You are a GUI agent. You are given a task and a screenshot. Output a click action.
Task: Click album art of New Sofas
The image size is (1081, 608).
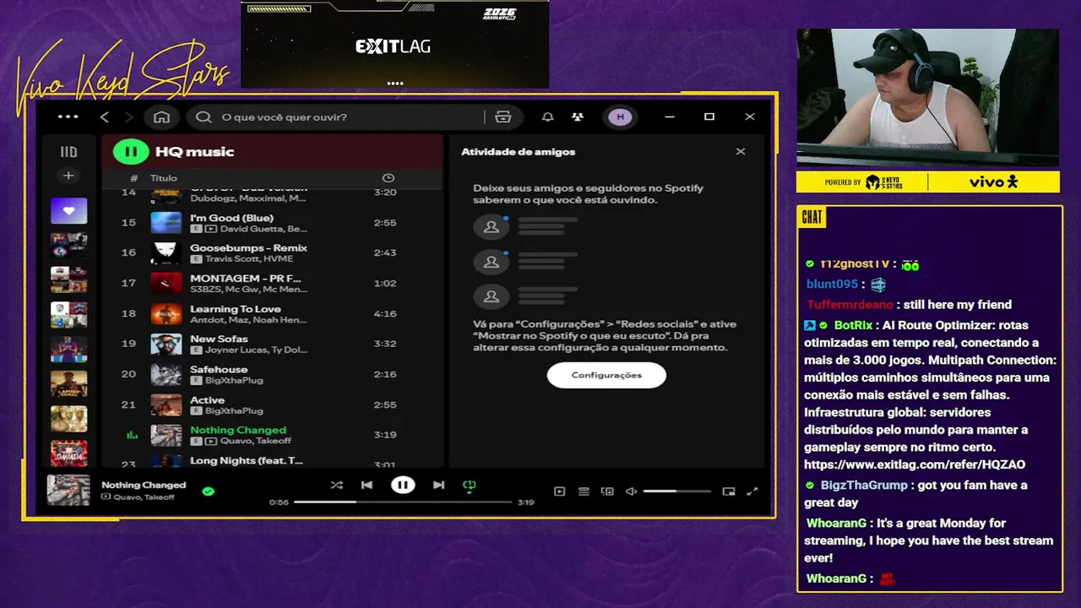tap(166, 345)
